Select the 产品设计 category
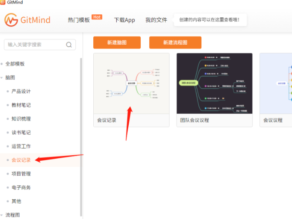Screen dimensions: 292x219 [21, 91]
